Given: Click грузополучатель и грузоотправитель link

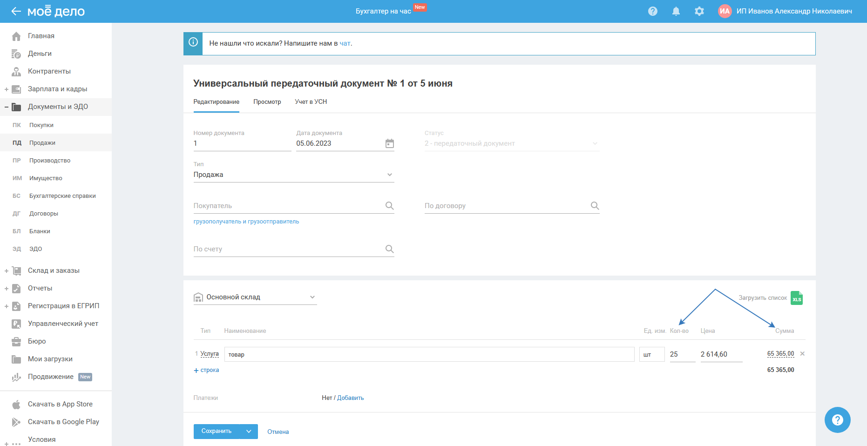Looking at the screenshot, I should tap(246, 222).
